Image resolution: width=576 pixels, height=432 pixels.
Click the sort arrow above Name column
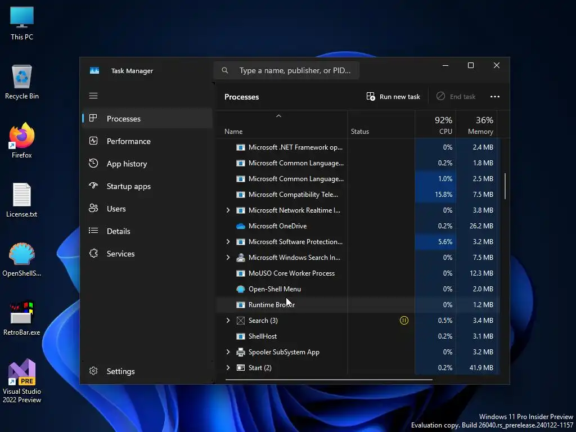click(x=278, y=116)
